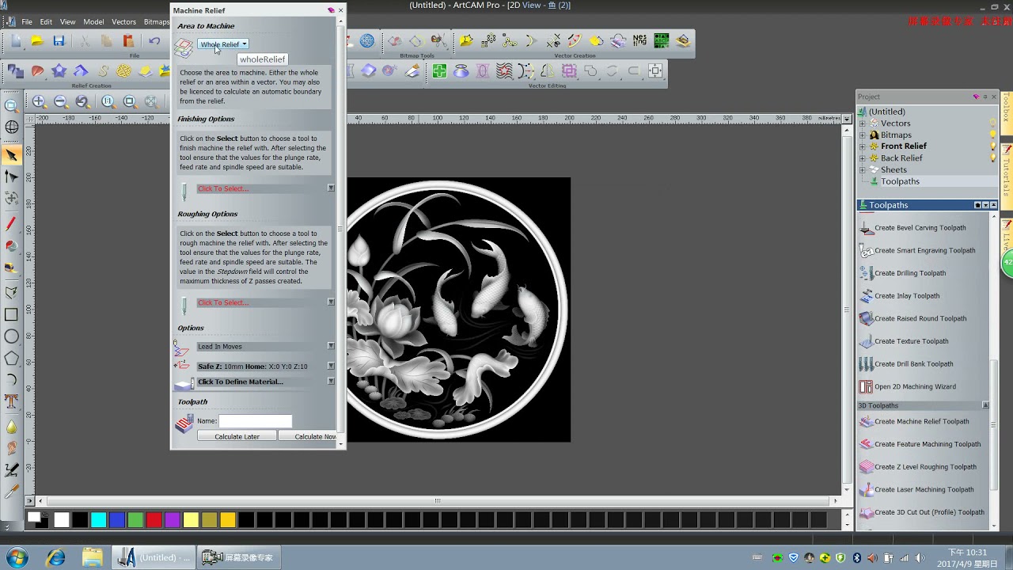Screen dimensions: 1013x570
Task: Select the arrow Select tool in left toolbar
Action: point(11,155)
